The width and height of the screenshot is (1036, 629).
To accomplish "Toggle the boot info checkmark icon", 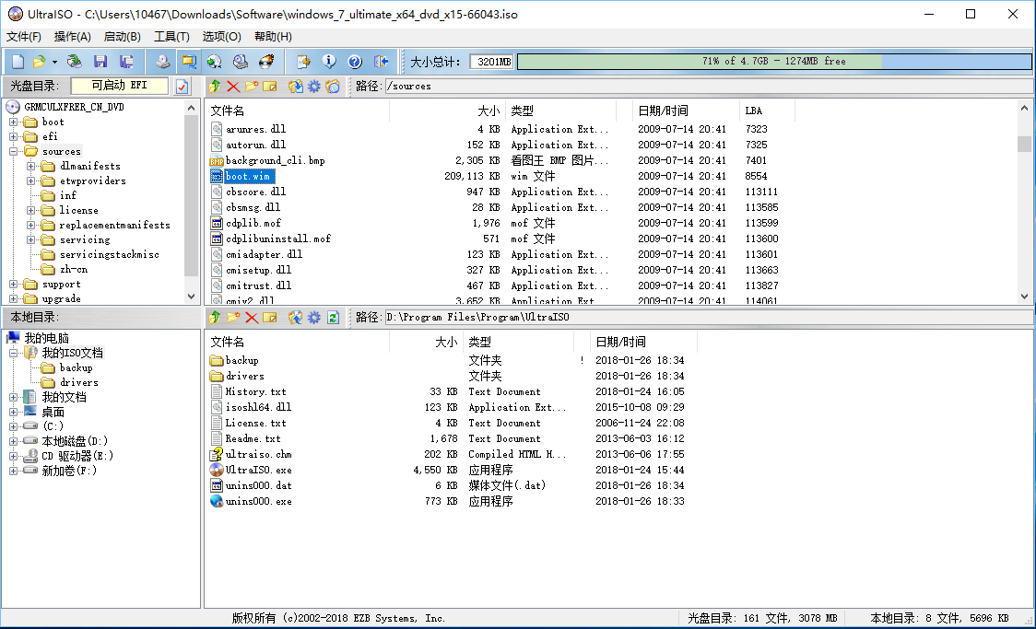I will pos(182,87).
